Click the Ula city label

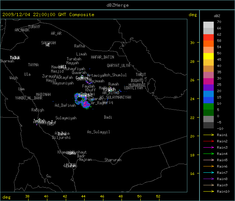tap(27, 74)
